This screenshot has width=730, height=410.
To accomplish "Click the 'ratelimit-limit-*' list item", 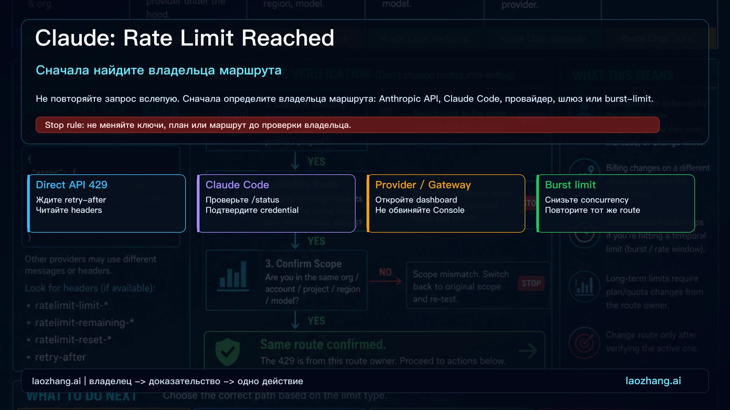I will tap(71, 305).
